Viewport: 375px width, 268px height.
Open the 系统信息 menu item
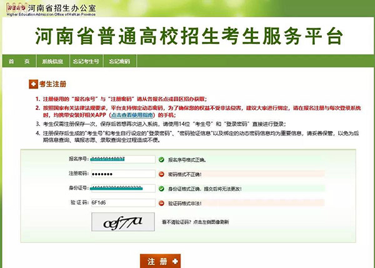point(52,62)
